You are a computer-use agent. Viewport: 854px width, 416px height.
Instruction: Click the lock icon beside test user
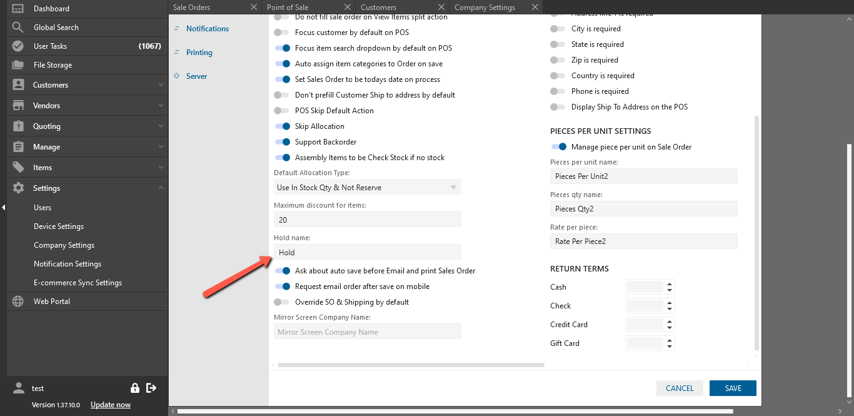point(135,388)
